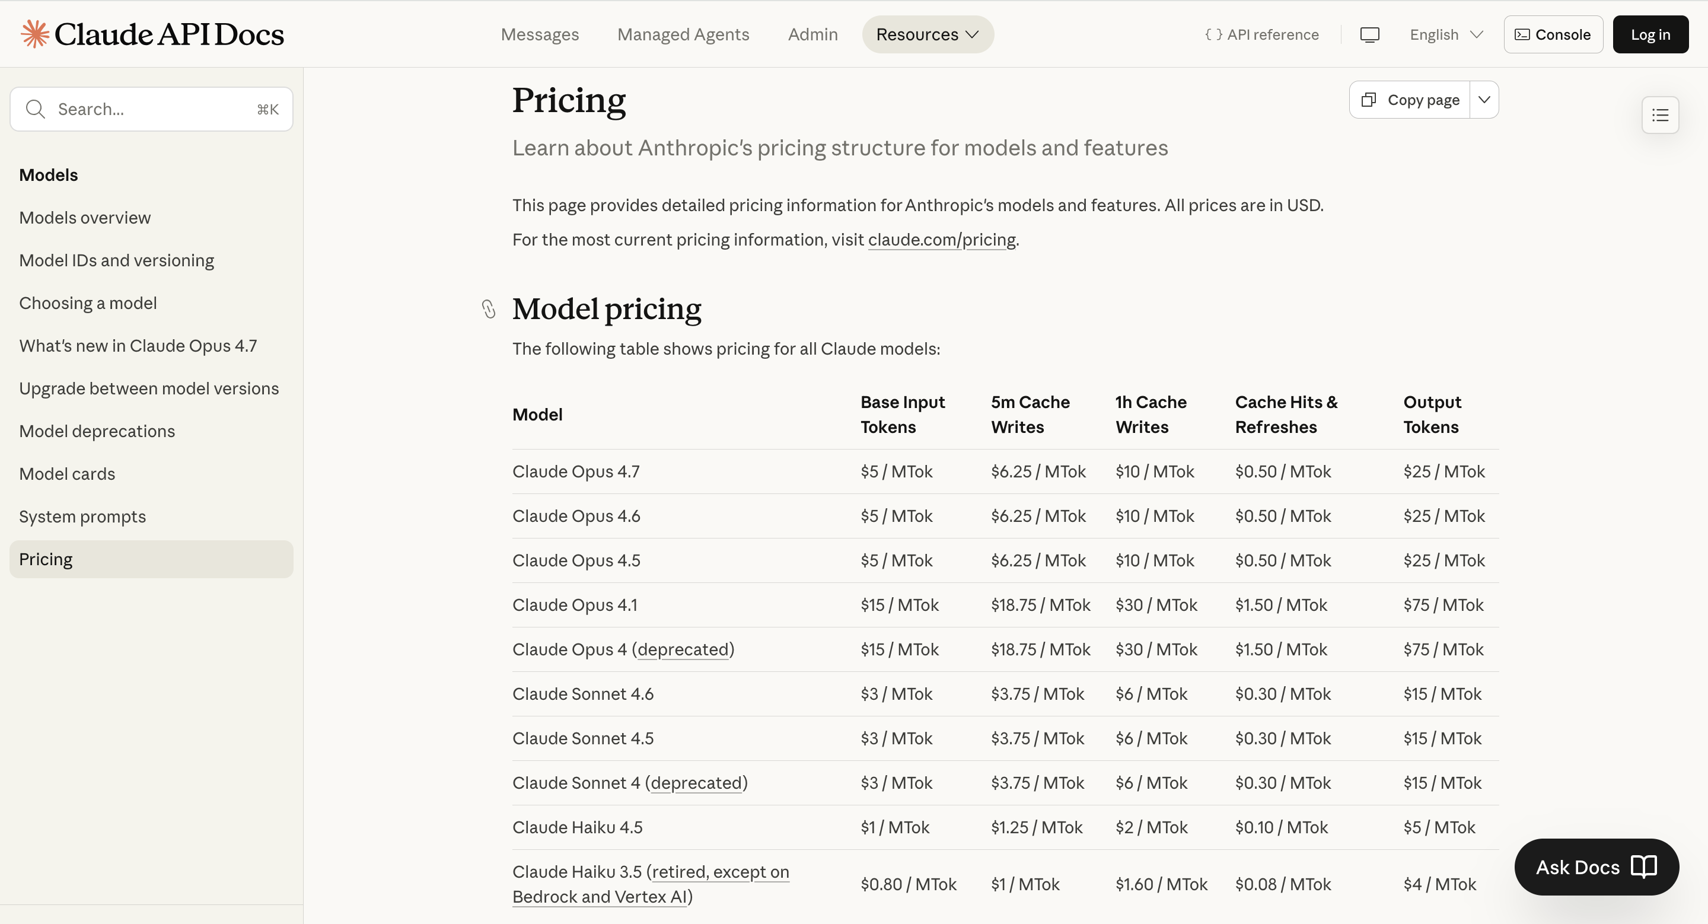
Task: Go to the Messages tab
Action: (x=540, y=34)
